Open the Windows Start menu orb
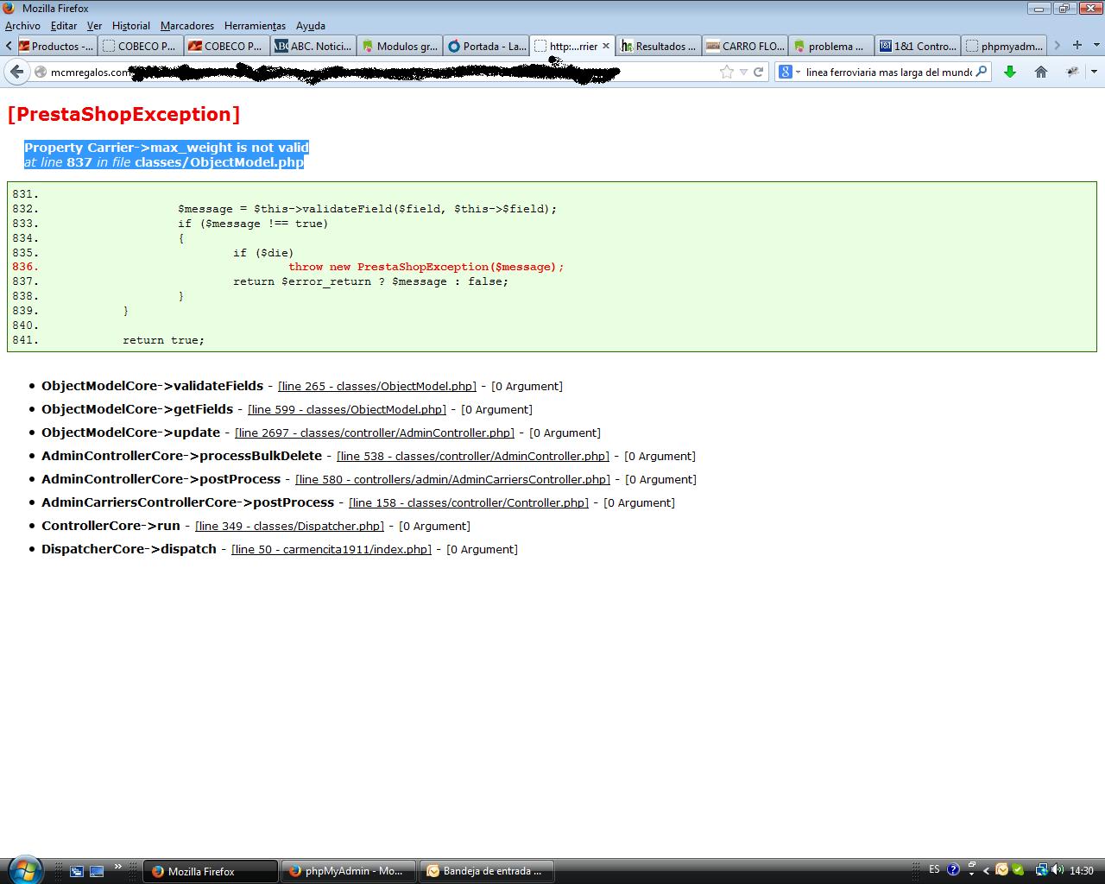Image resolution: width=1105 pixels, height=884 pixels. point(23,869)
